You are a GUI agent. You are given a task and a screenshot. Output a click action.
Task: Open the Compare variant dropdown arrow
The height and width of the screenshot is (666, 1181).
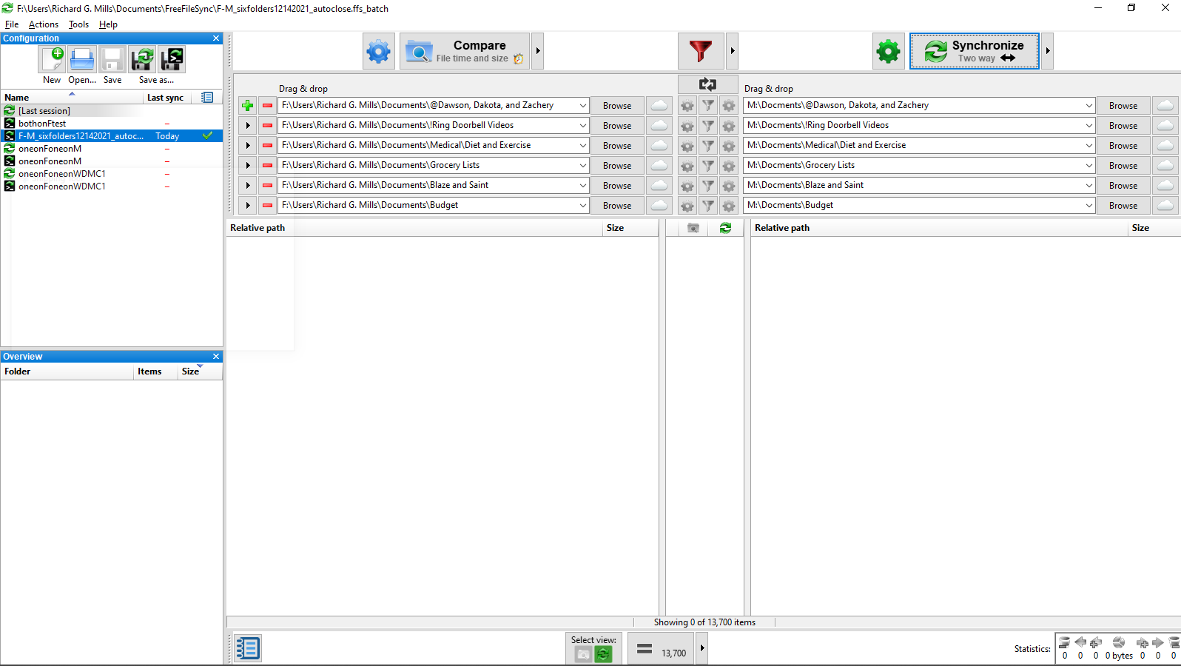[538, 51]
